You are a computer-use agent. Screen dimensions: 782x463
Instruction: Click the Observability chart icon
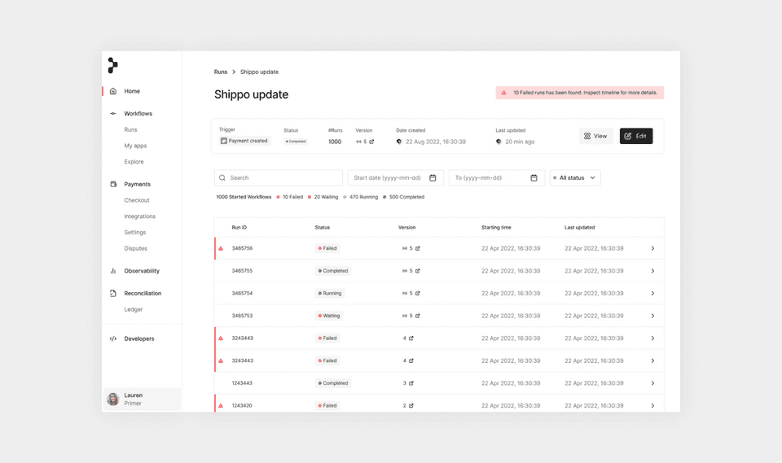click(x=113, y=271)
